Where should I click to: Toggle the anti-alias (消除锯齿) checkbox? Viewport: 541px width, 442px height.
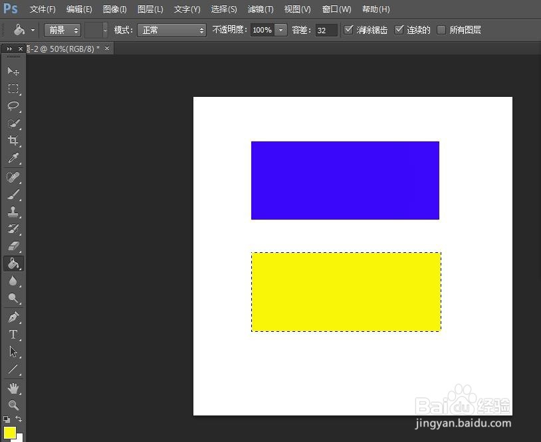349,30
